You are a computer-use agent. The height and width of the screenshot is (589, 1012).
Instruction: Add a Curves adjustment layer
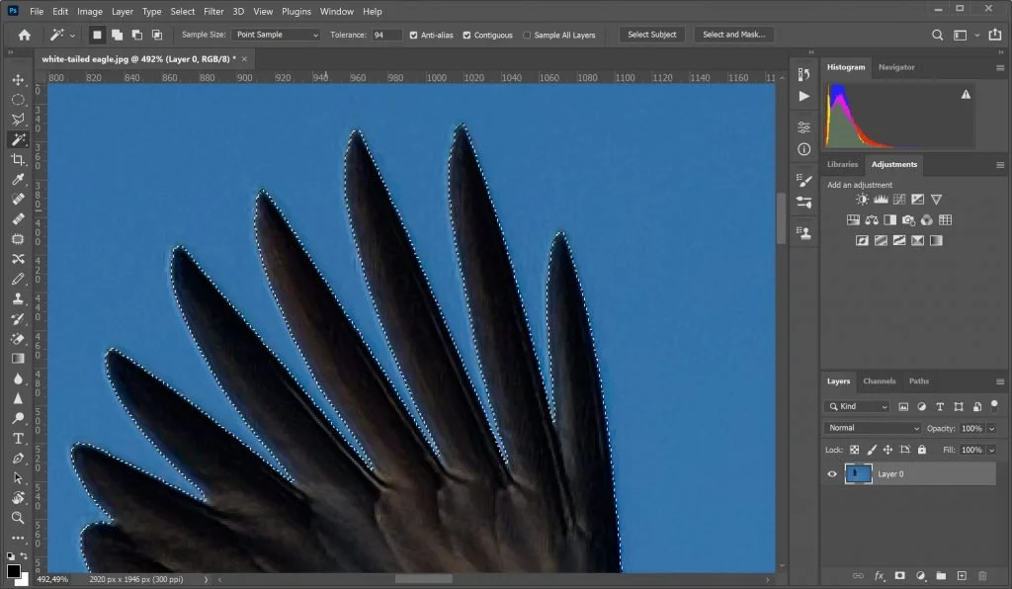click(x=897, y=199)
